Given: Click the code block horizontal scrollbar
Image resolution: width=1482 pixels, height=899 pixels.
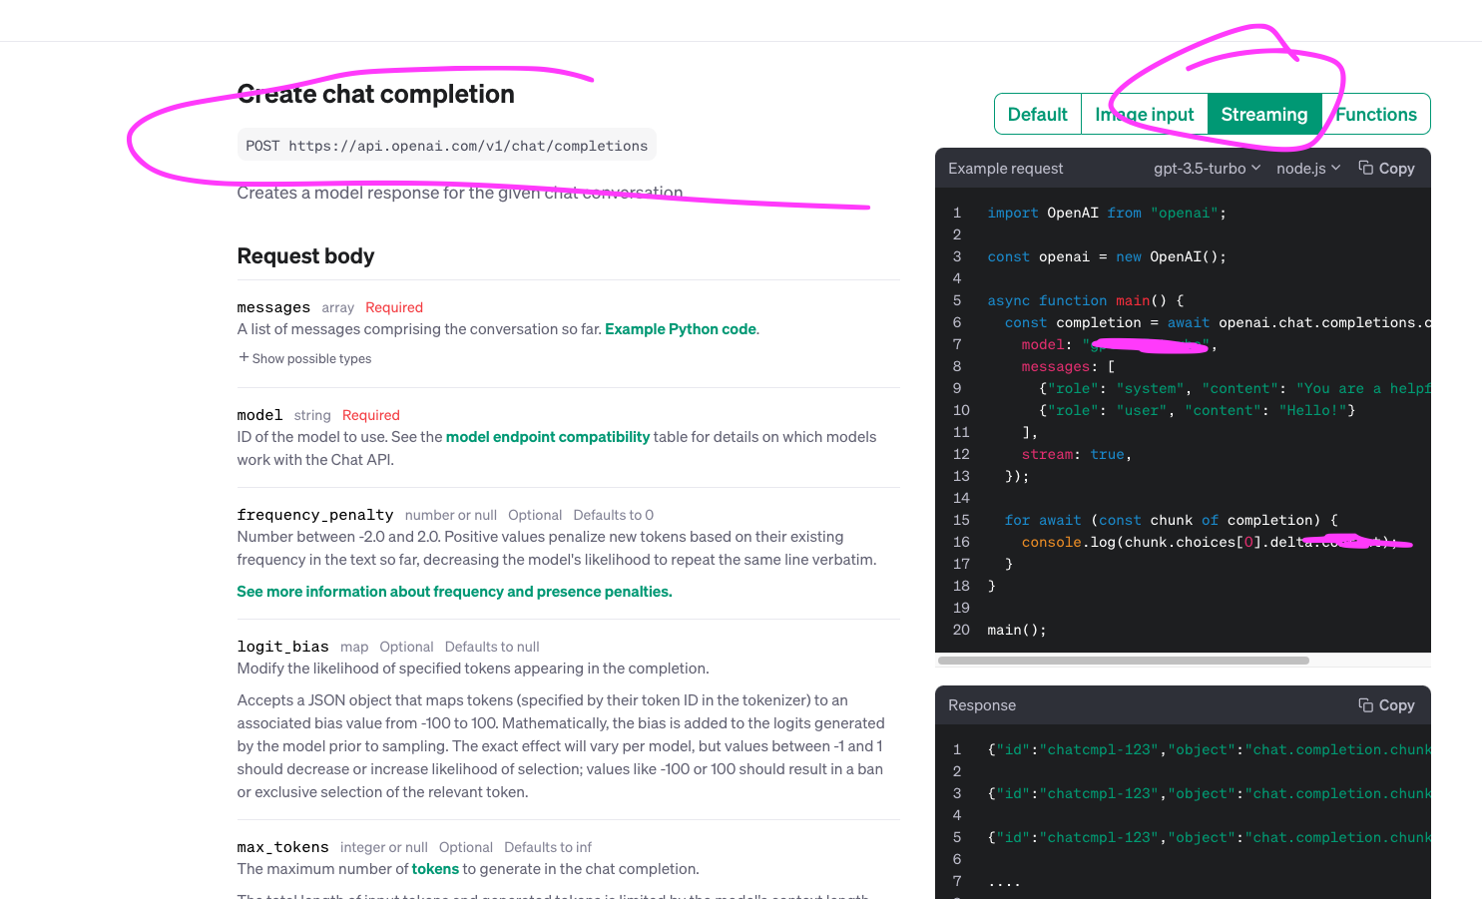Looking at the screenshot, I should coord(1124,661).
